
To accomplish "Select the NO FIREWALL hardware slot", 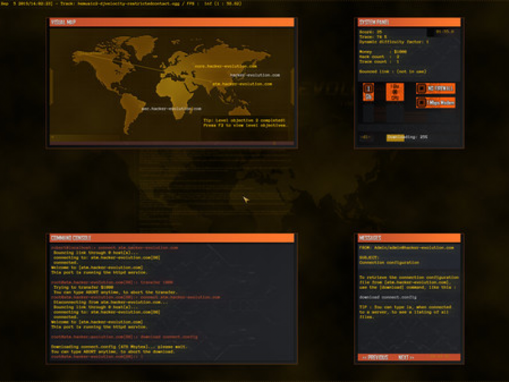I will click(x=436, y=88).
